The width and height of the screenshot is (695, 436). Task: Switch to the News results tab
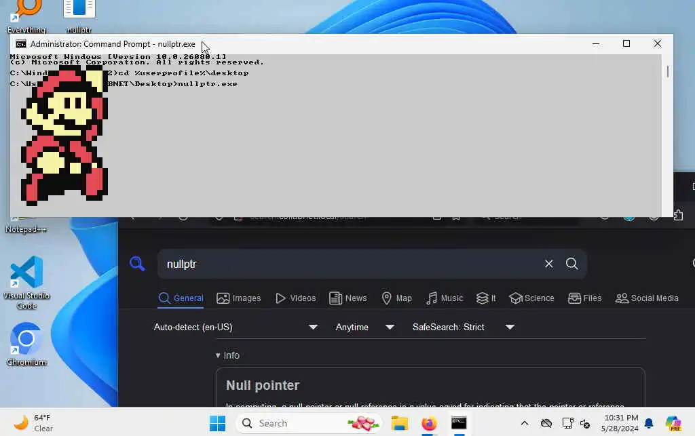[x=348, y=298]
